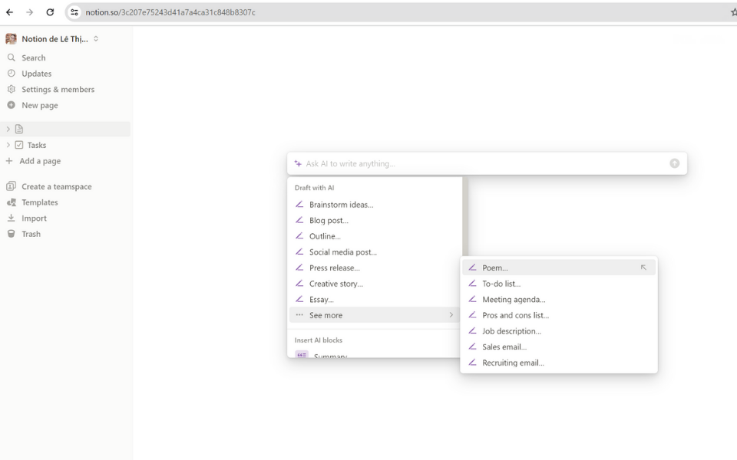Choose Blog post... draft option
Viewport: 737px width, 460px height.
tap(375, 221)
